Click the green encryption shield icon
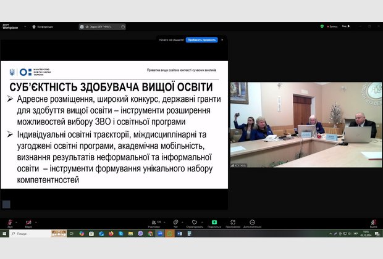Screen dimensions: 383x259 click(x=322, y=27)
